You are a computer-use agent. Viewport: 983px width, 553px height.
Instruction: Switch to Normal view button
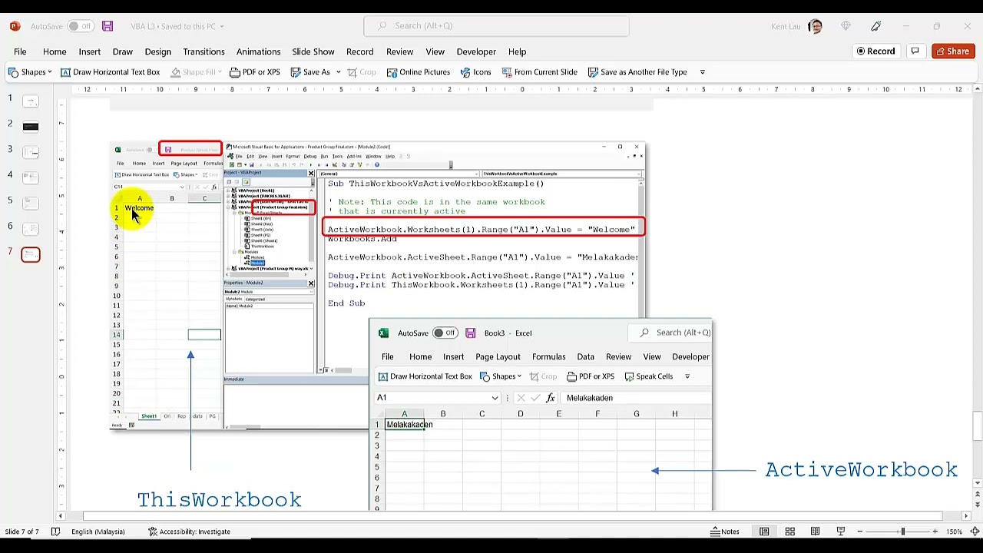pyautogui.click(x=764, y=531)
